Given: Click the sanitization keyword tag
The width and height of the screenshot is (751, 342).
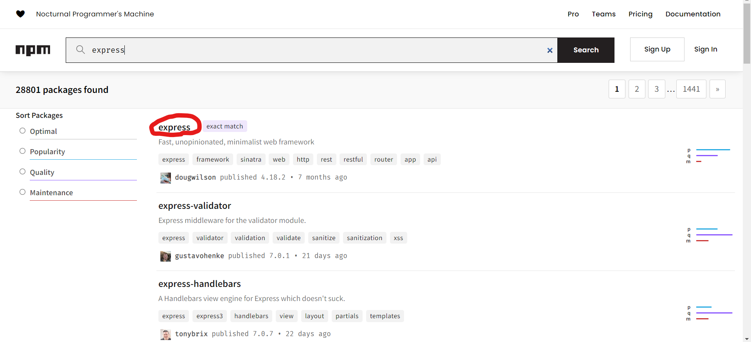Looking at the screenshot, I should point(365,238).
